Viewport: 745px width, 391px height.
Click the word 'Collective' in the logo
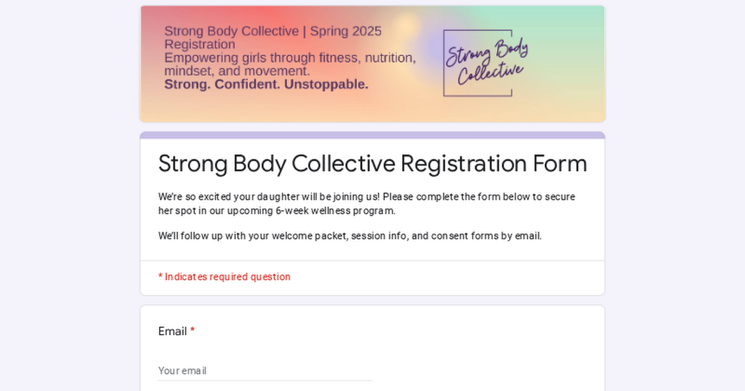click(x=490, y=73)
